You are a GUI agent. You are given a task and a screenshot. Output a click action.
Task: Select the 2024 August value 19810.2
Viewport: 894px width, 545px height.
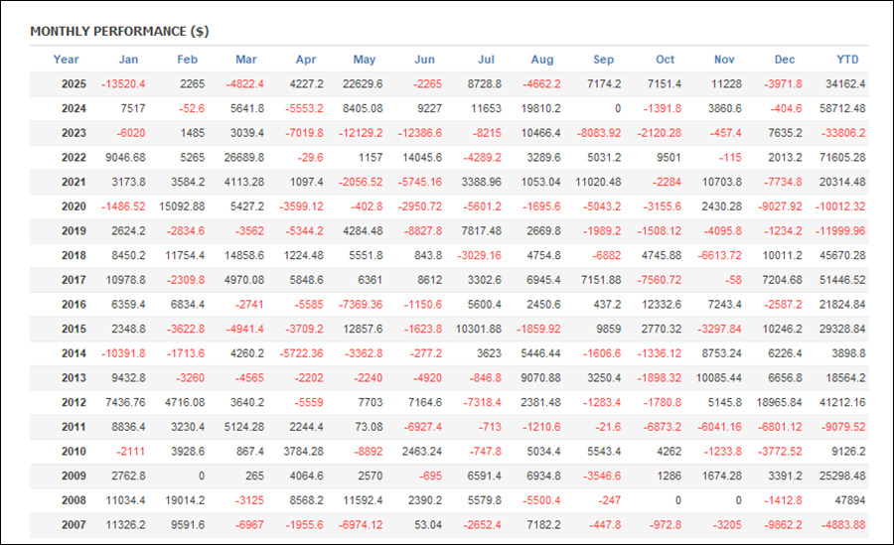(x=540, y=108)
